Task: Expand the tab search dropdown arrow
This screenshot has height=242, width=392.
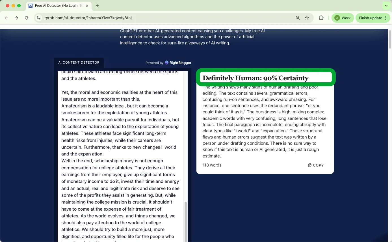Action: (x=386, y=6)
